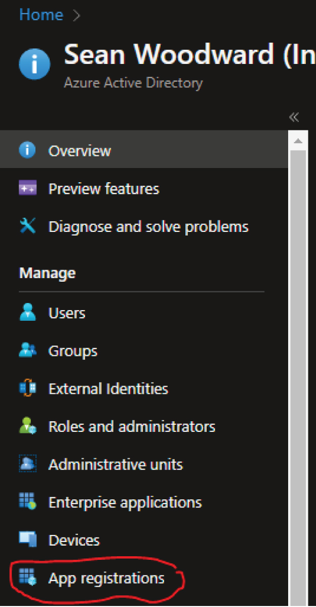The width and height of the screenshot is (316, 607).
Task: Click the Azure Active Directory subtitle
Action: coord(133,83)
